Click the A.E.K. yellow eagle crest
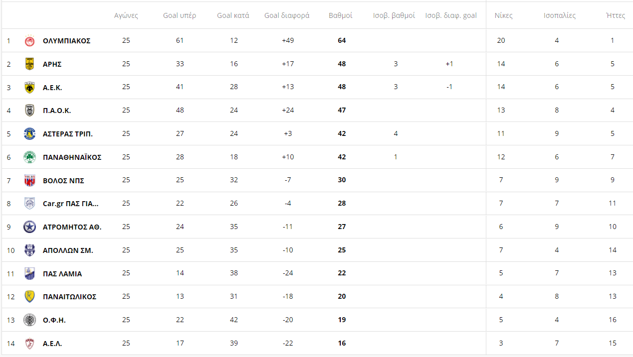The image size is (633, 357). [x=30, y=87]
